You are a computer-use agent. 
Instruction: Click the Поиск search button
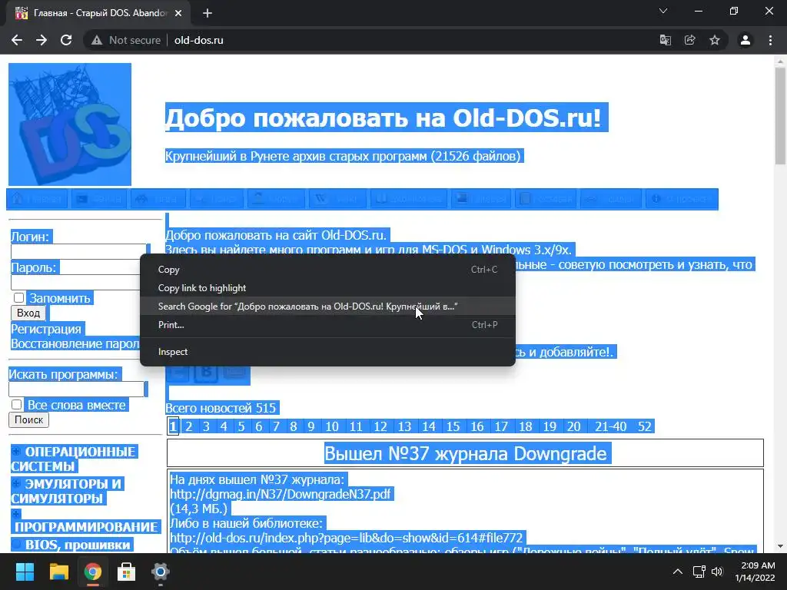(x=28, y=420)
